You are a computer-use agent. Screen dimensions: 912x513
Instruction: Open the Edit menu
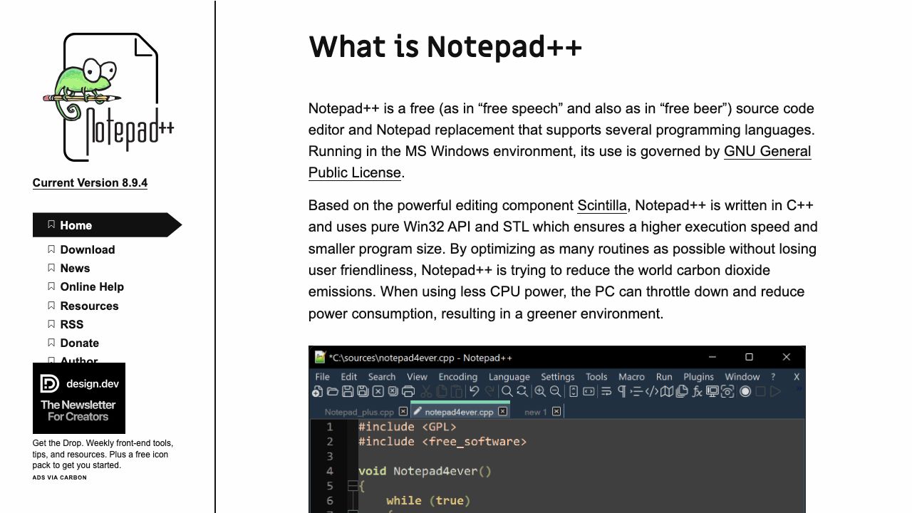[349, 377]
